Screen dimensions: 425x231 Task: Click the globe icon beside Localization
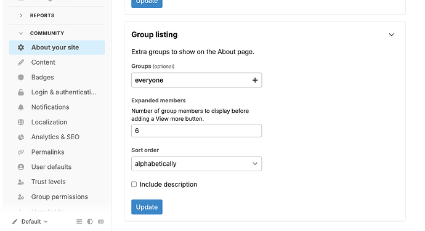coord(21,122)
